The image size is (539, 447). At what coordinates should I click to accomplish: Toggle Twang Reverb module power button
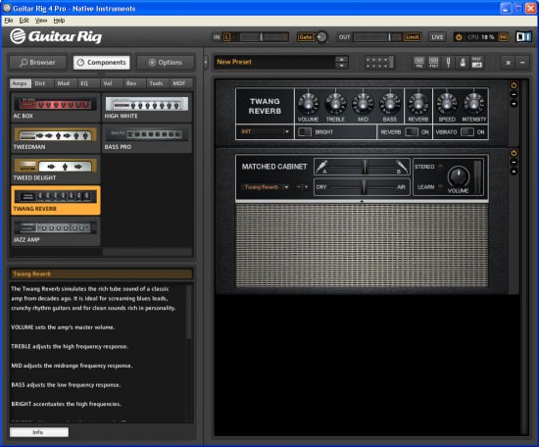coord(514,85)
